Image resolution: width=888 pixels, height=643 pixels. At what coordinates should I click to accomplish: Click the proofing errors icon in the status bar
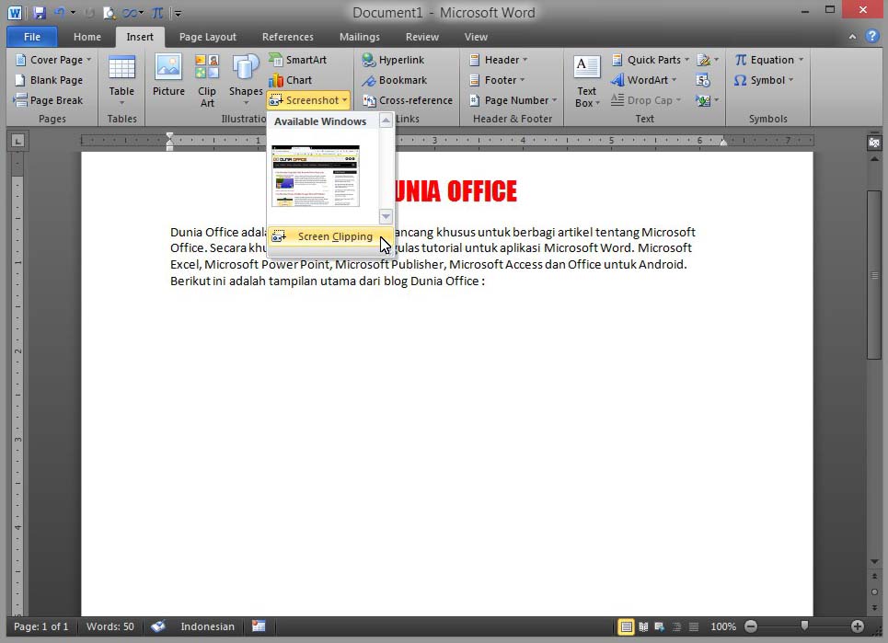coord(158,626)
